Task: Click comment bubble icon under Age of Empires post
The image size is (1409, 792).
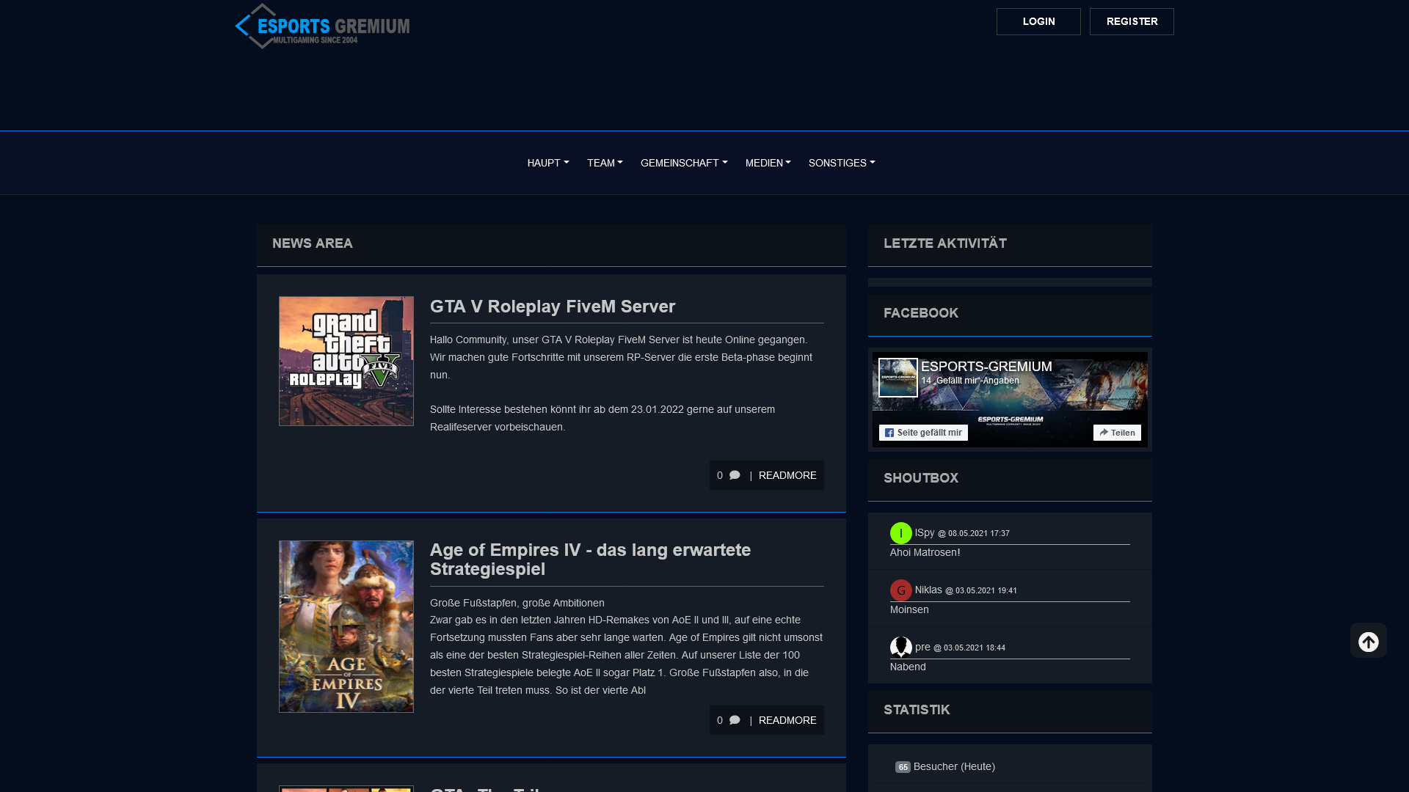Action: click(735, 720)
